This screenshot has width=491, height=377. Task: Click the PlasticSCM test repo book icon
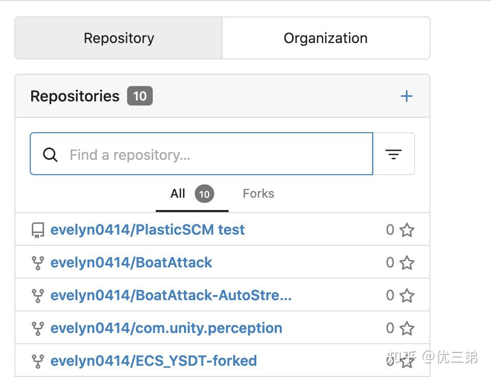point(38,231)
